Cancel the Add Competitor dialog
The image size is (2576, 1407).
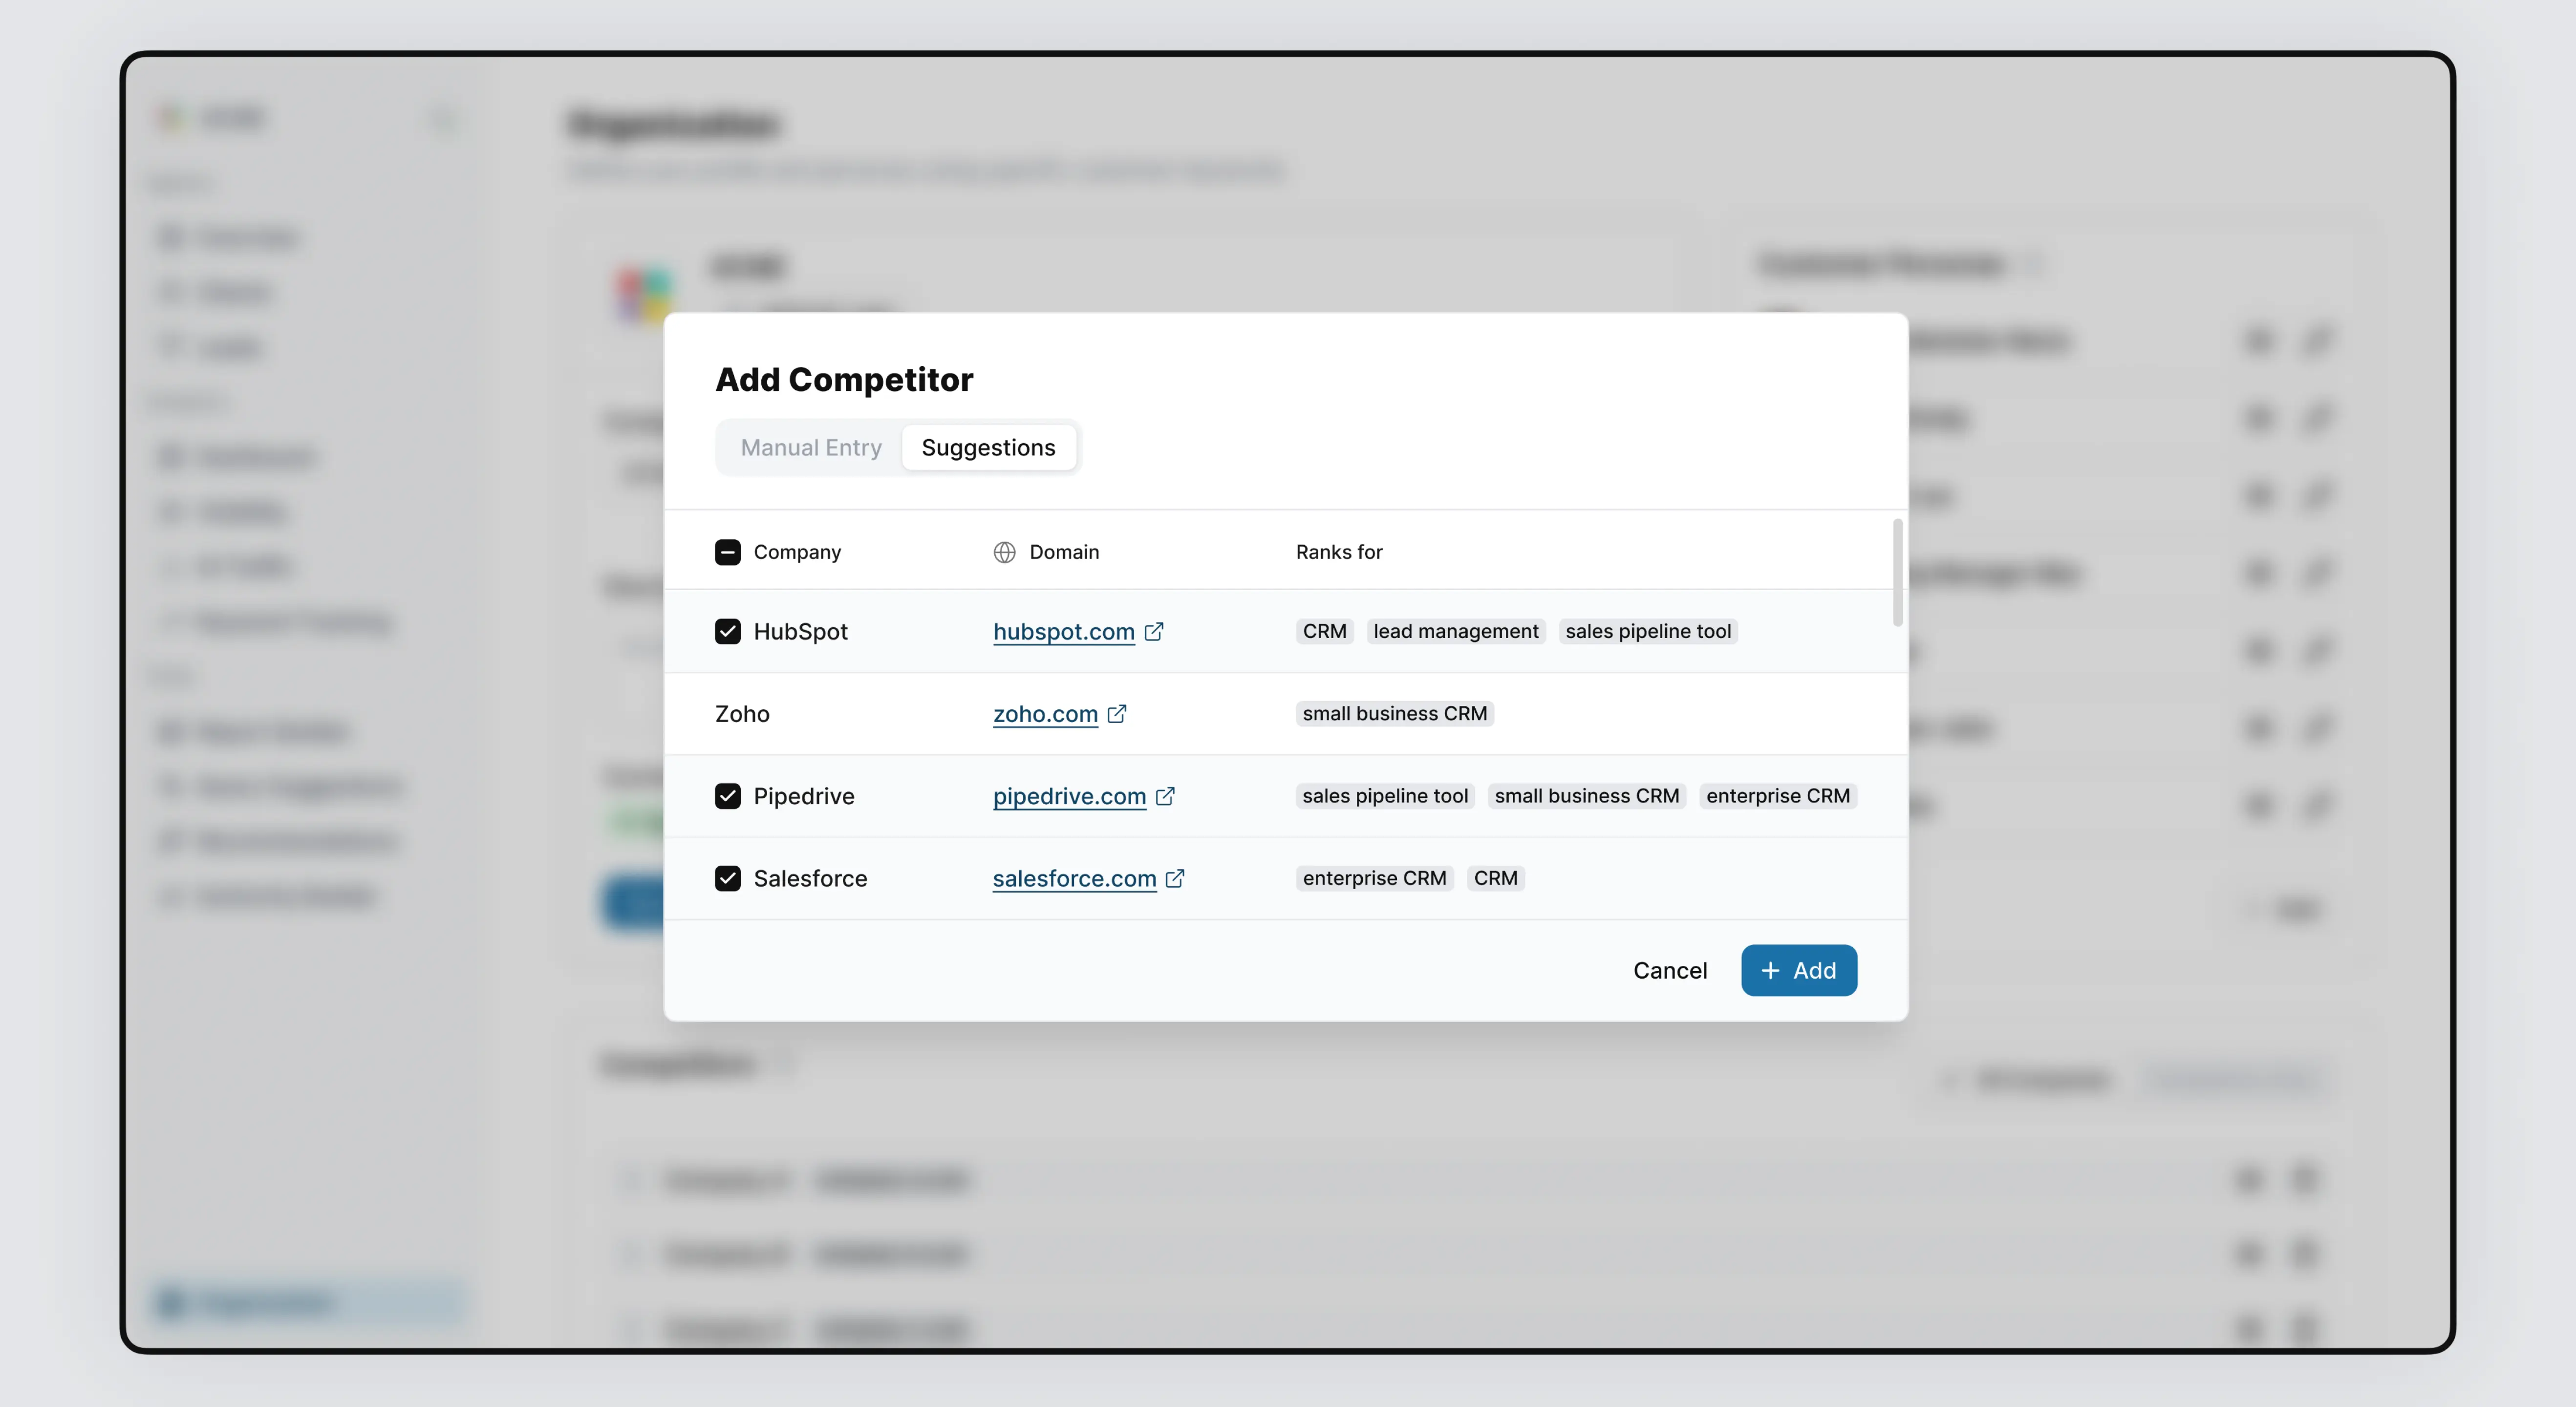coord(1670,970)
